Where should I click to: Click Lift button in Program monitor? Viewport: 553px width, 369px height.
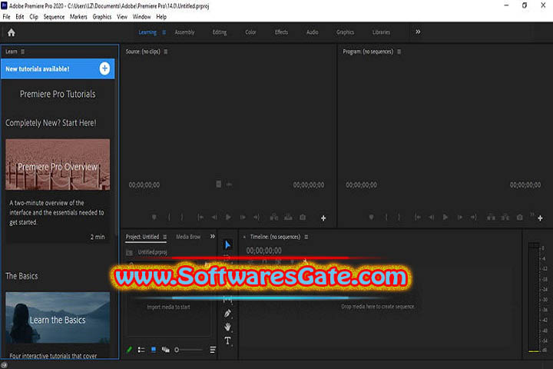(491, 217)
